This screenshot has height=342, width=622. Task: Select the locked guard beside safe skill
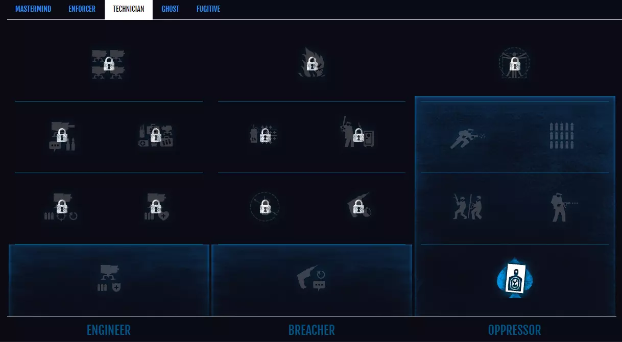[x=357, y=134]
